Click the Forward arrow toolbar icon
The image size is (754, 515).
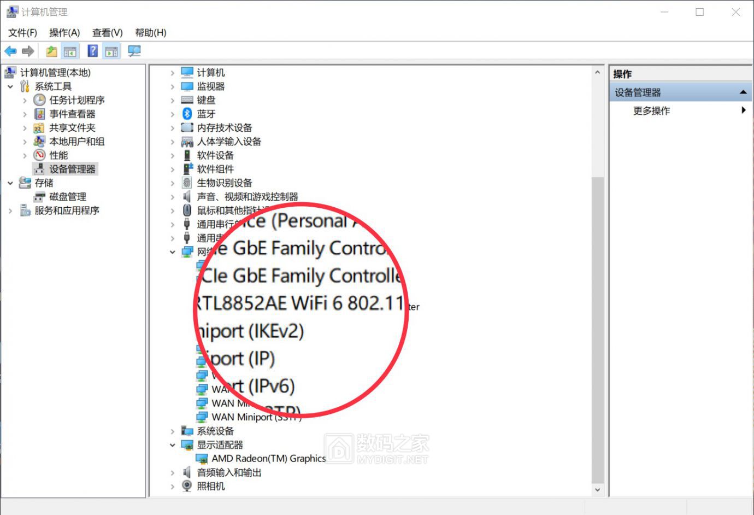pos(28,51)
